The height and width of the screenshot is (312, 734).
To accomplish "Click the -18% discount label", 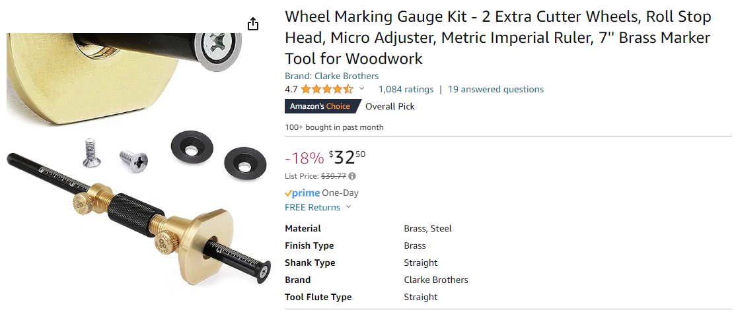I will click(304, 158).
